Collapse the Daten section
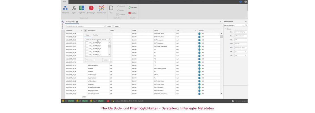Viewport: 315px width, 113px height. coord(225,29)
